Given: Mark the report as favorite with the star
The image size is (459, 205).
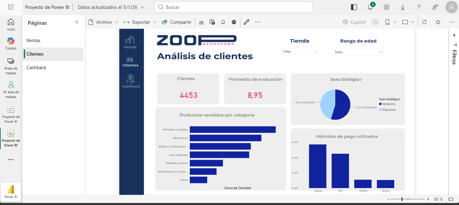Looking at the screenshot, I should pos(438,22).
